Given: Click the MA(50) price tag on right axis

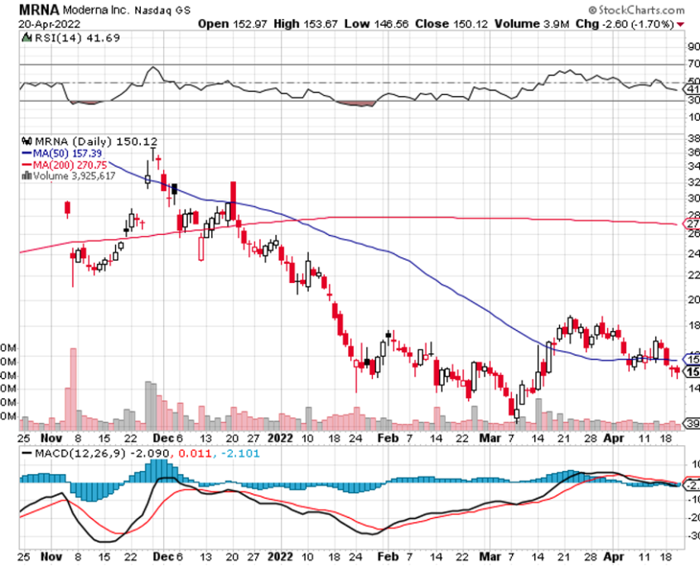Looking at the screenshot, I should pyautogui.click(x=691, y=359).
